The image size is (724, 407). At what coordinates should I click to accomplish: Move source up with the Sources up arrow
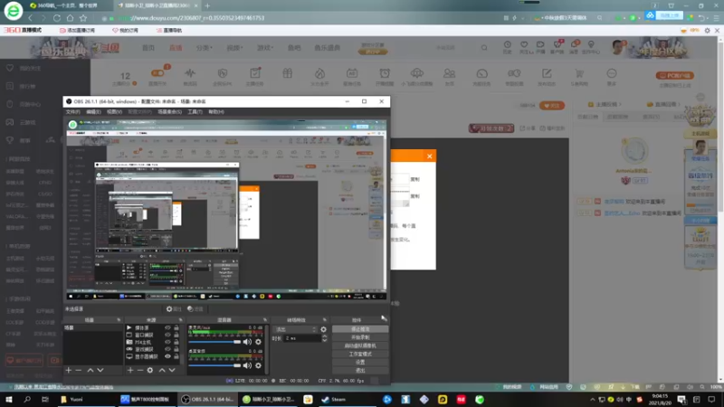click(x=162, y=370)
